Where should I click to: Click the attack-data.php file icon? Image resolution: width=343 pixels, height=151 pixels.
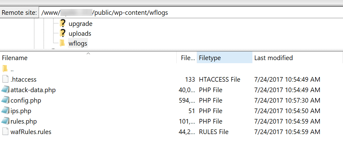(5, 90)
